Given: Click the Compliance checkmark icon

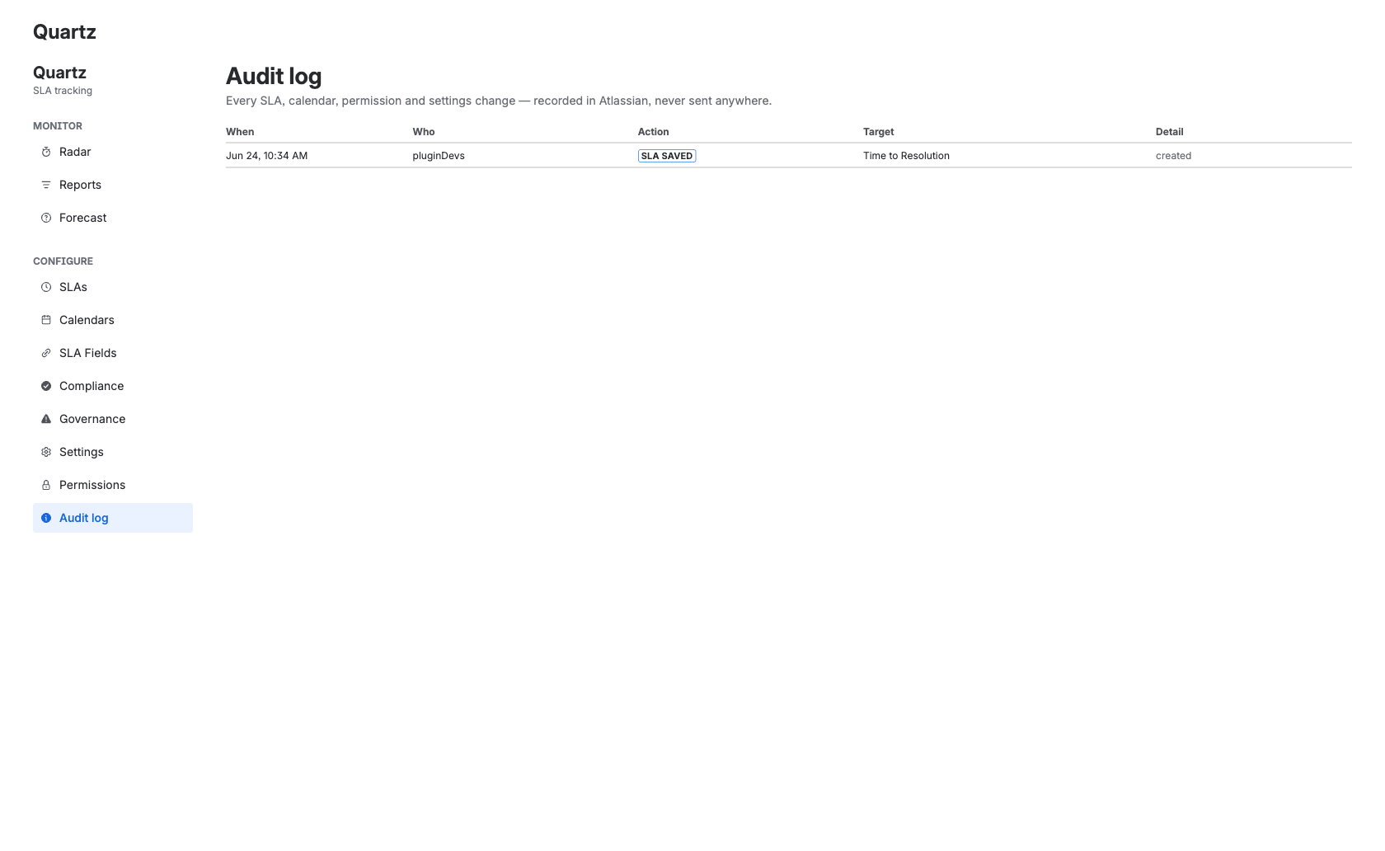Looking at the screenshot, I should pyautogui.click(x=46, y=386).
